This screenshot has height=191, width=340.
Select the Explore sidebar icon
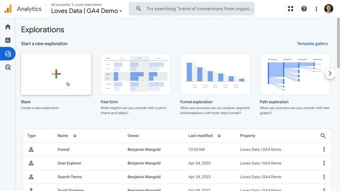coord(8,54)
